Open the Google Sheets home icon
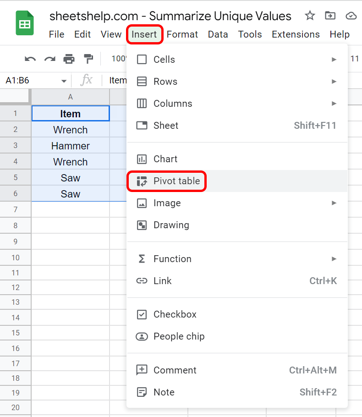This screenshot has width=362, height=417. (x=25, y=23)
